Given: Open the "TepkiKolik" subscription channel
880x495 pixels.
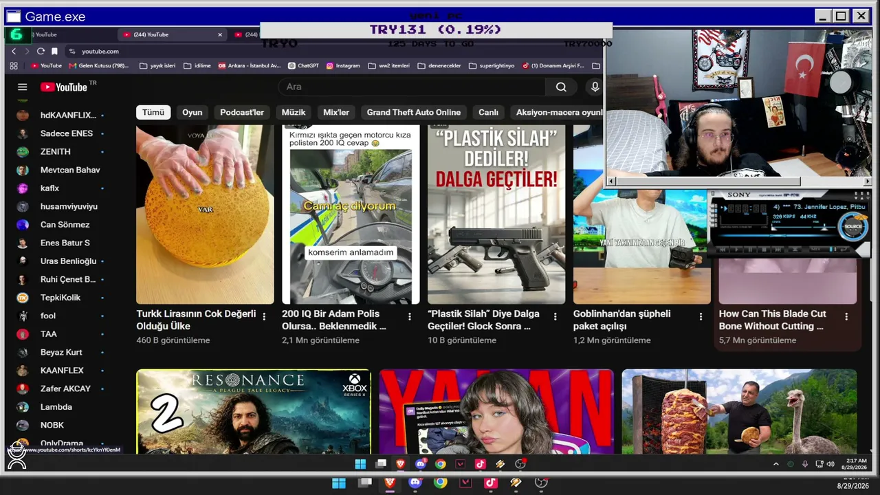Looking at the screenshot, I should (60, 297).
